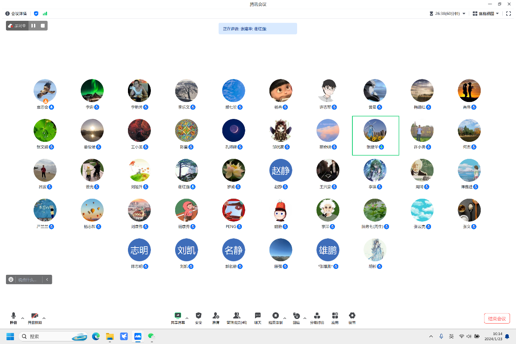Expand the meeting timer dropdown arrow
This screenshot has width=516, height=344.
coord(464,14)
